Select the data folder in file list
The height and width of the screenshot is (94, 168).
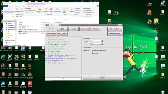[x=21, y=24]
